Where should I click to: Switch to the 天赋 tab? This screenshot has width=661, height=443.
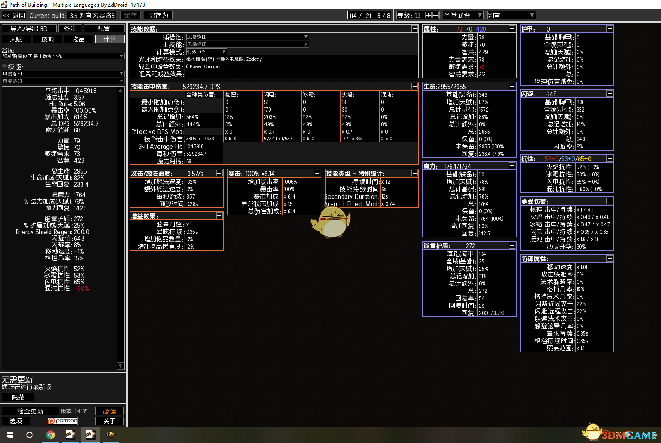[16, 39]
